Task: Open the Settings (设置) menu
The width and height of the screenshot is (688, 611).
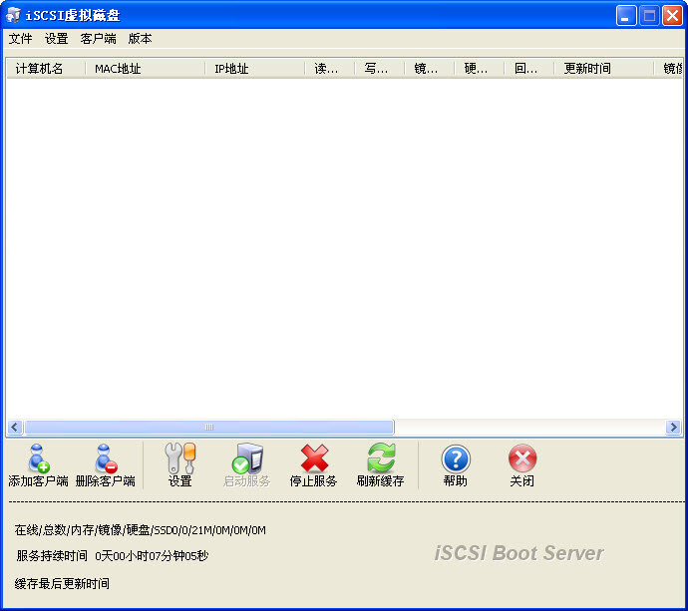Action: 57,39
